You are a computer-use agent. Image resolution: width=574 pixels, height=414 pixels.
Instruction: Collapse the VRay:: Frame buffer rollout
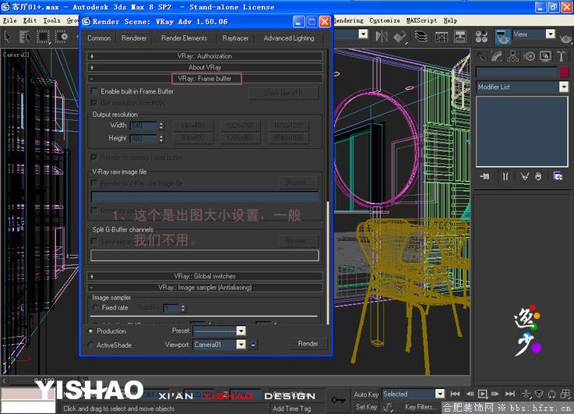point(205,79)
